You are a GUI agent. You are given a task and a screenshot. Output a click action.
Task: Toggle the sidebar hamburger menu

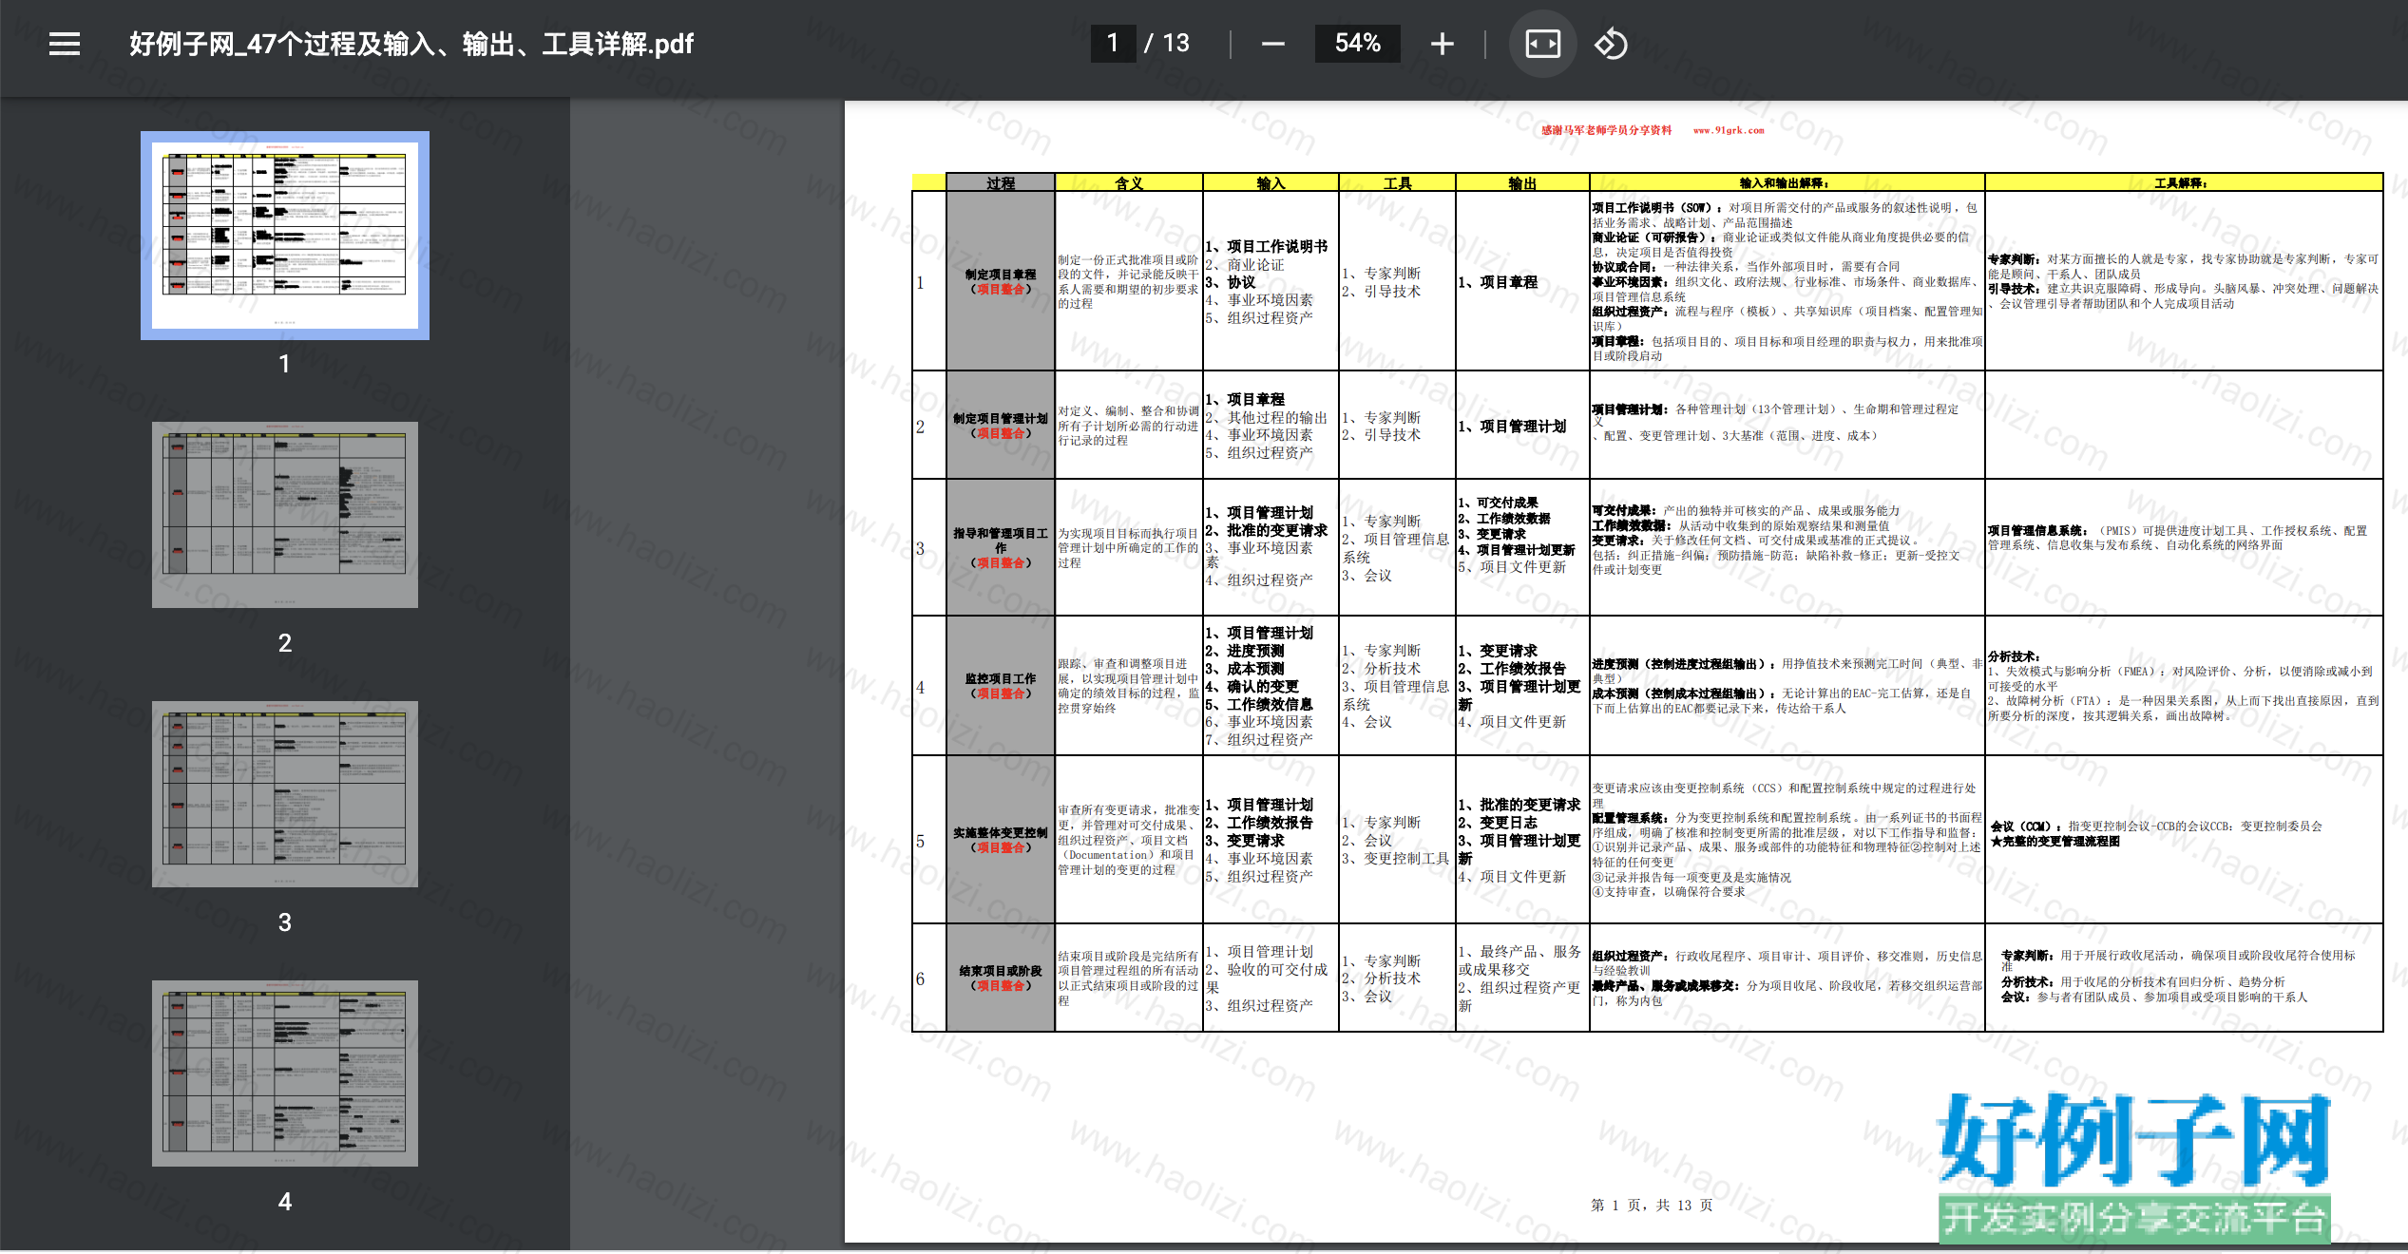(x=65, y=44)
